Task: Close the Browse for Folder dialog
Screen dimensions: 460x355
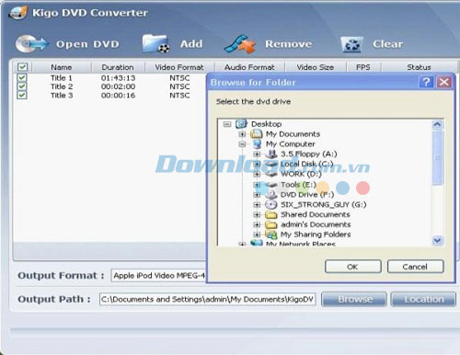Action: [443, 82]
